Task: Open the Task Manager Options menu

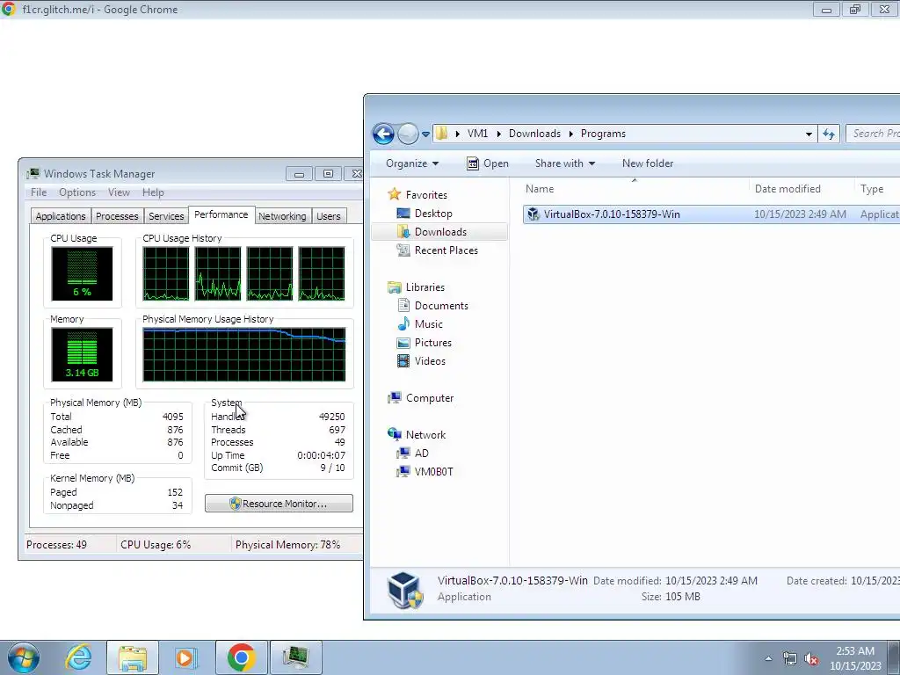Action: 77,192
